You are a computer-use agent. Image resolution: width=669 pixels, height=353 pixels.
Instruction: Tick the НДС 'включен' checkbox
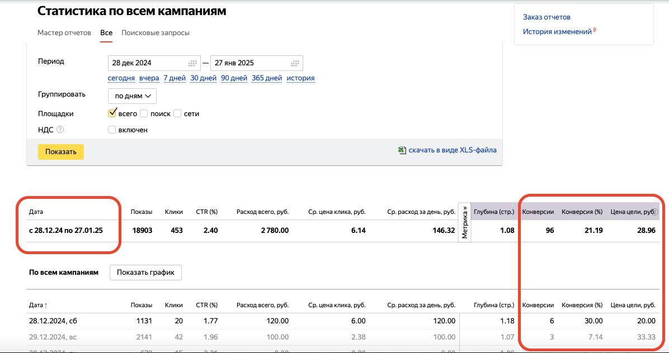coord(112,130)
